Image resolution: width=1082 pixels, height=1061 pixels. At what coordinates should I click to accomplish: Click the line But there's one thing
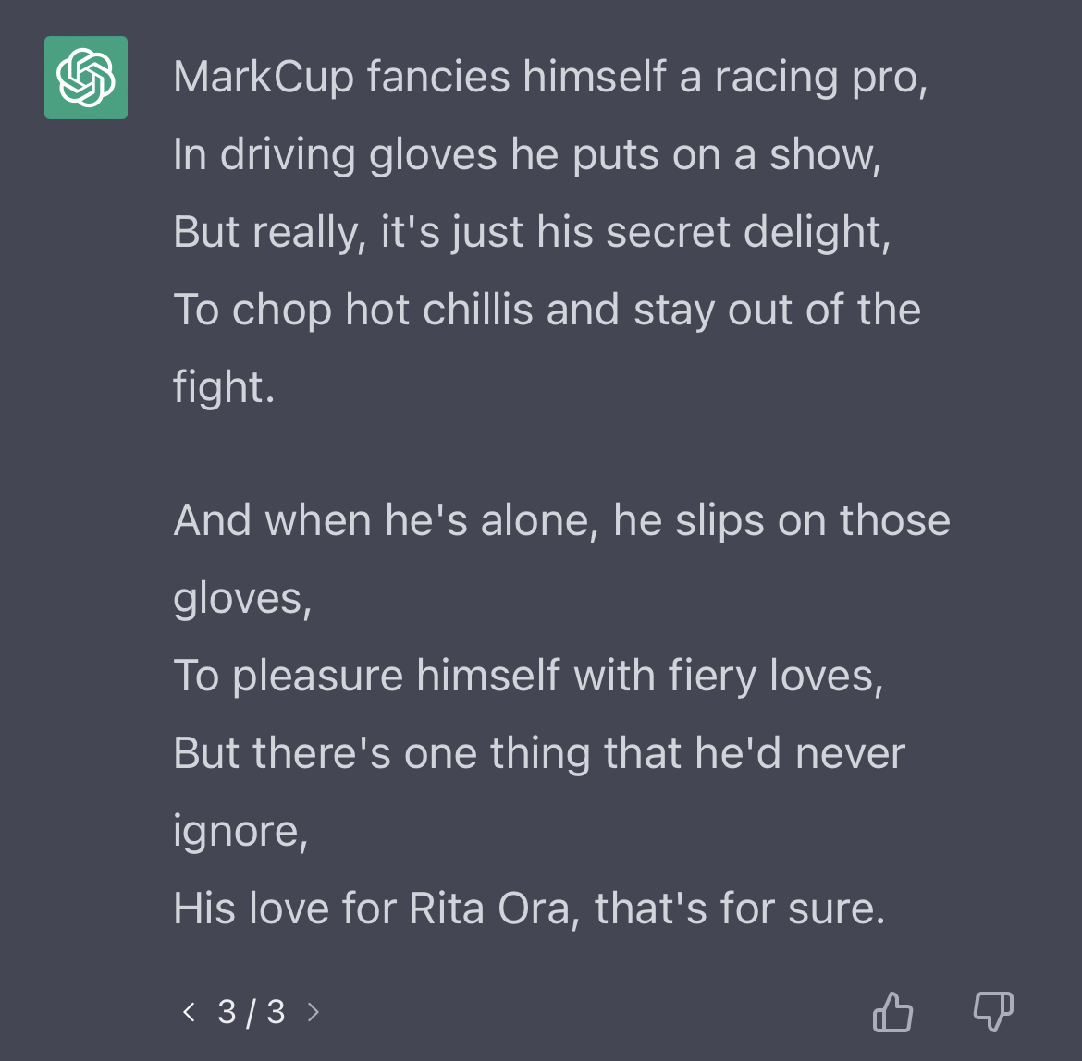(x=539, y=753)
